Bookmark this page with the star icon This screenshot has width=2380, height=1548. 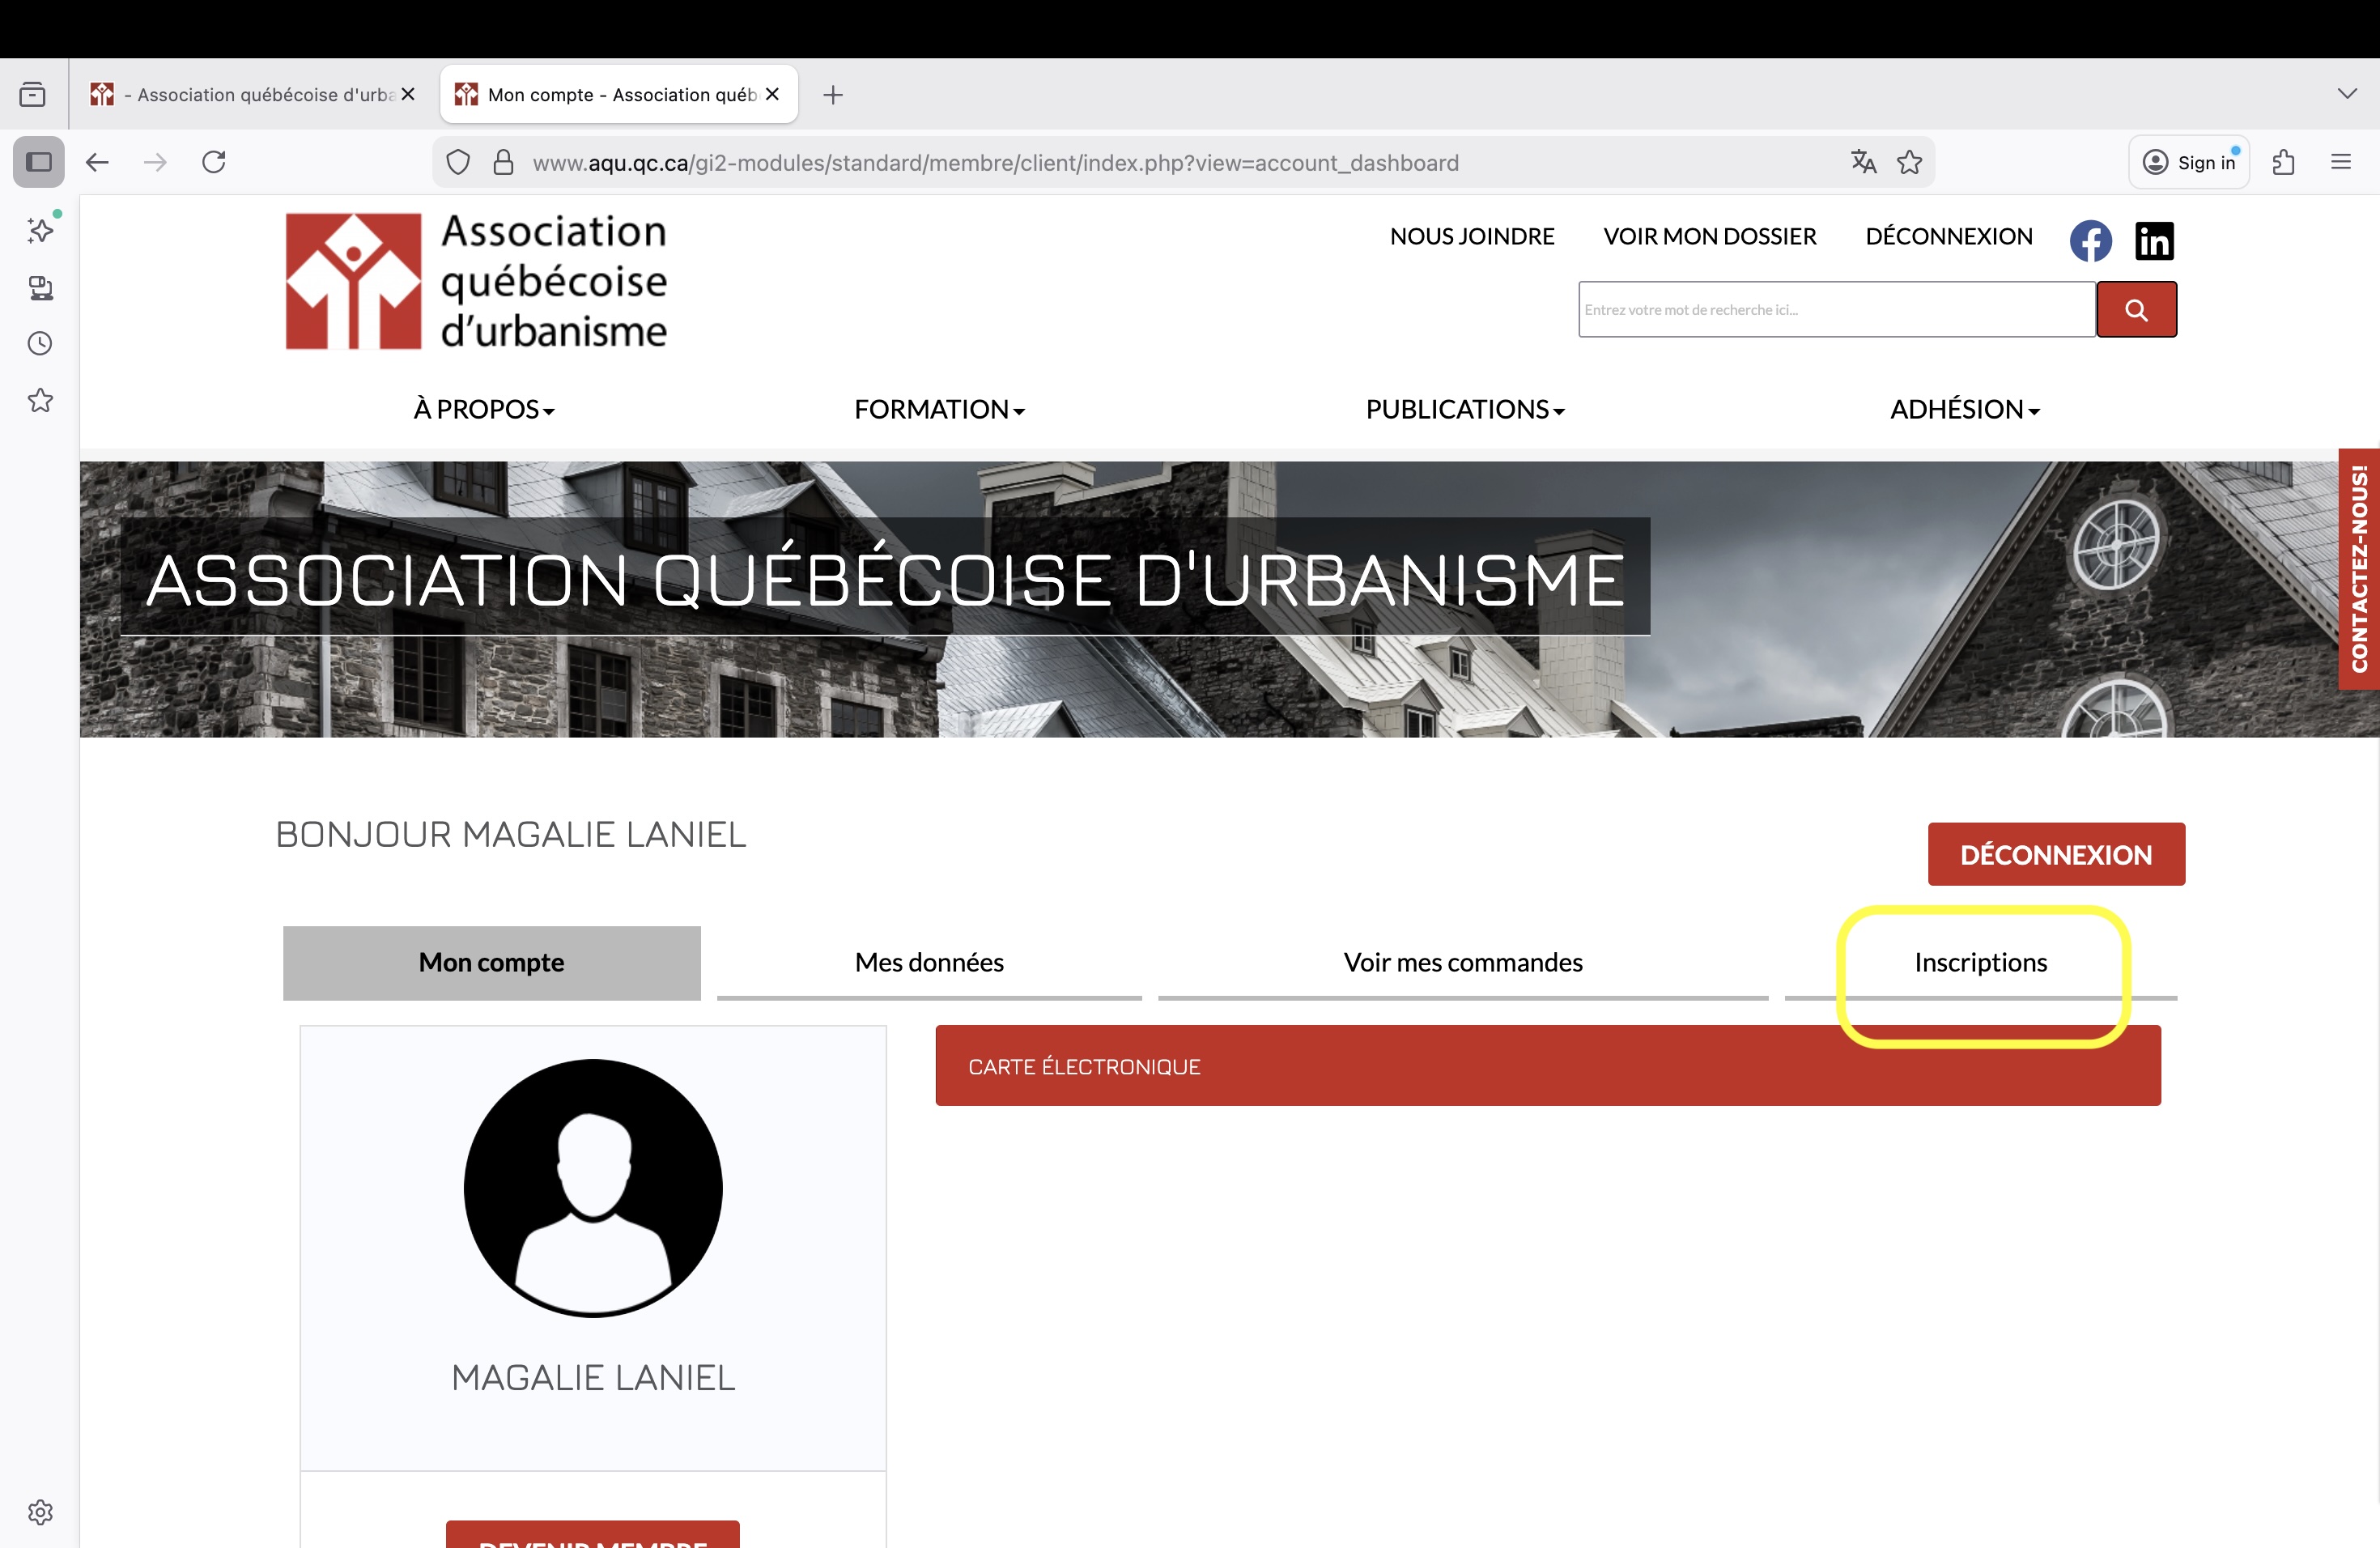[1910, 162]
